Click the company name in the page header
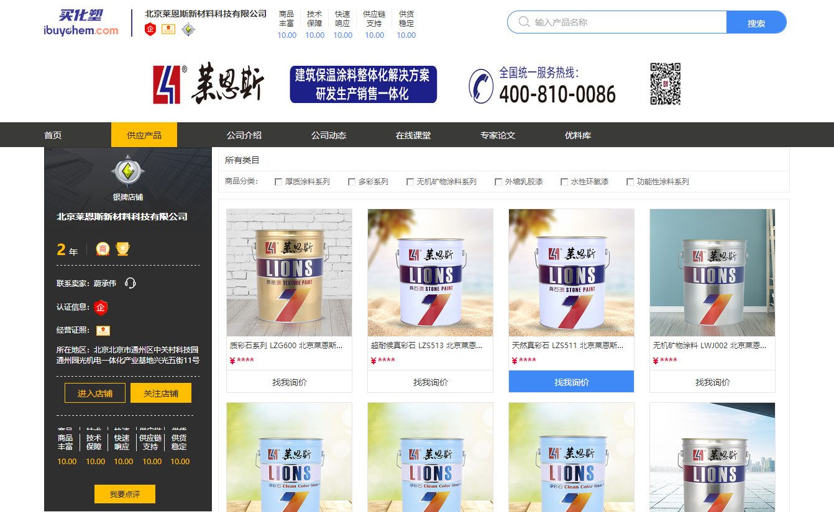 click(x=206, y=14)
